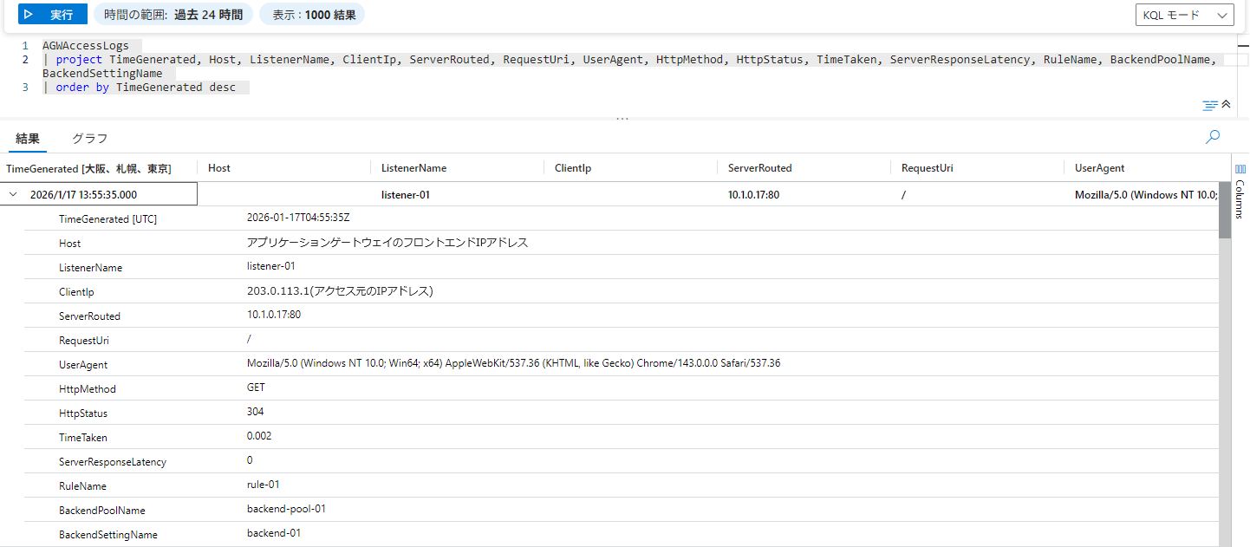Click the ClientIp column header
The width and height of the screenshot is (1250, 547).
pos(573,168)
